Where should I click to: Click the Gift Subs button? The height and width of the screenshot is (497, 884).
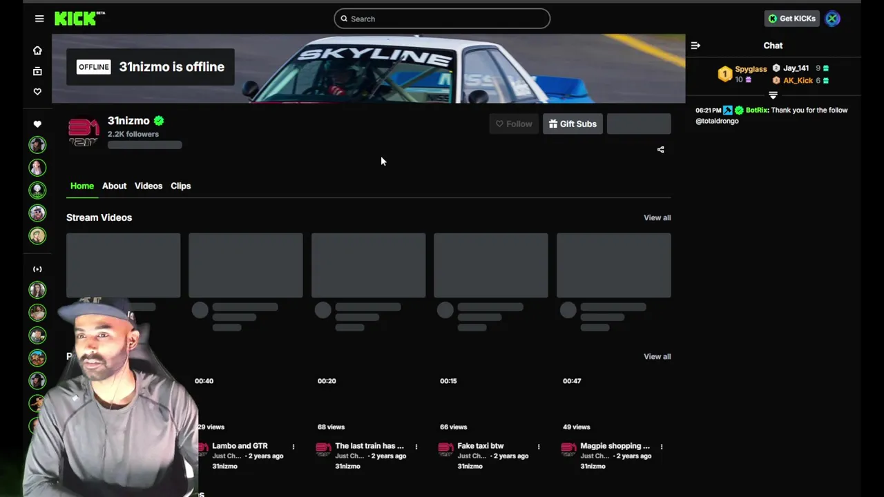click(x=573, y=124)
